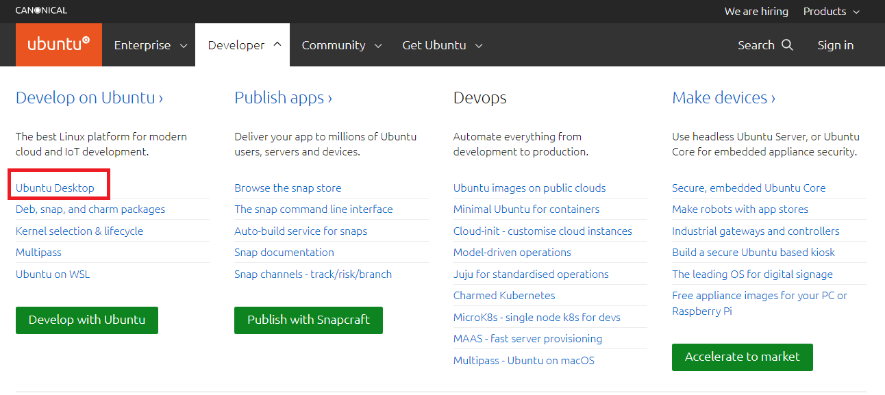Click Sign in
885x395 pixels.
pyautogui.click(x=835, y=45)
